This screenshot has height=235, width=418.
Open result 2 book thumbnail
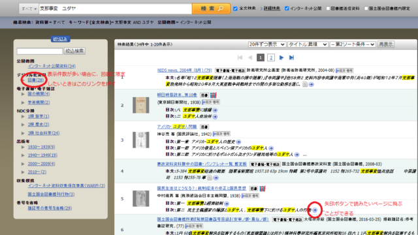click(141, 105)
